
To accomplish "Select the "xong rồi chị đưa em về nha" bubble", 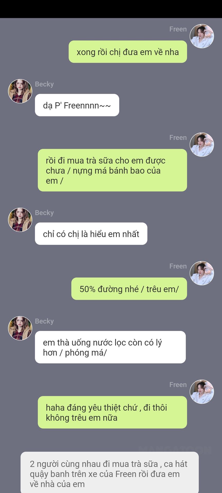I will [128, 52].
